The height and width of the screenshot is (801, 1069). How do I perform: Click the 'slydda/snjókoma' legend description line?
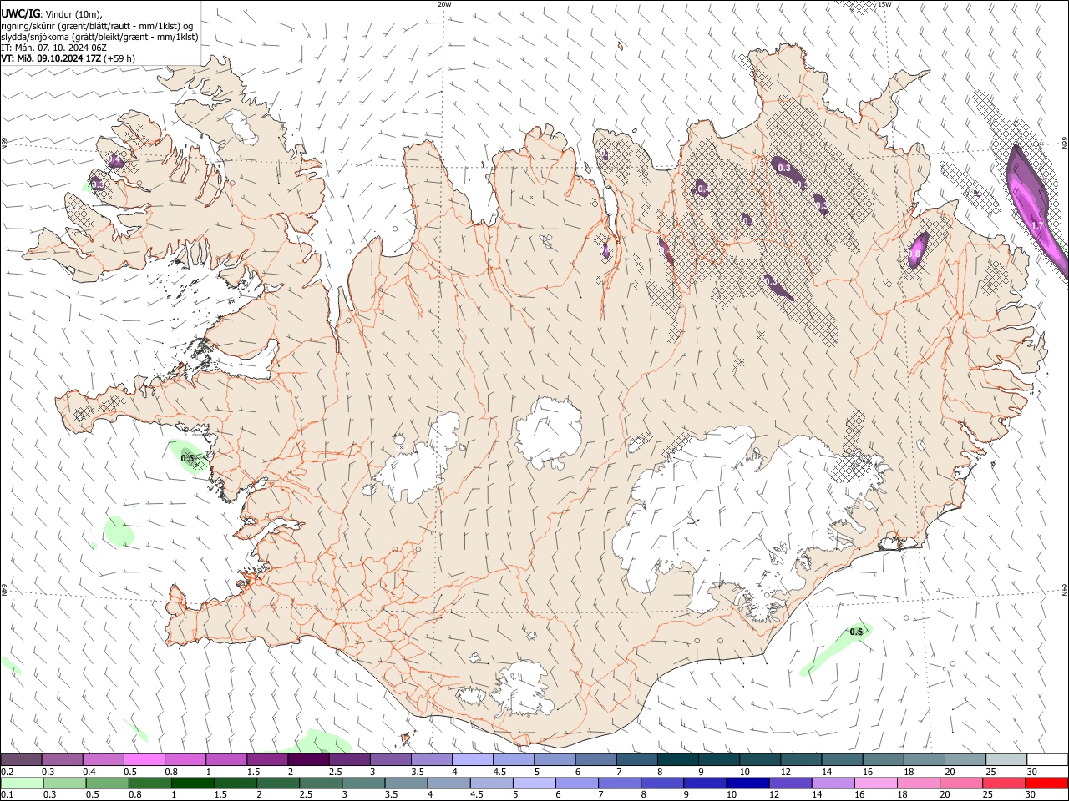pyautogui.click(x=99, y=37)
